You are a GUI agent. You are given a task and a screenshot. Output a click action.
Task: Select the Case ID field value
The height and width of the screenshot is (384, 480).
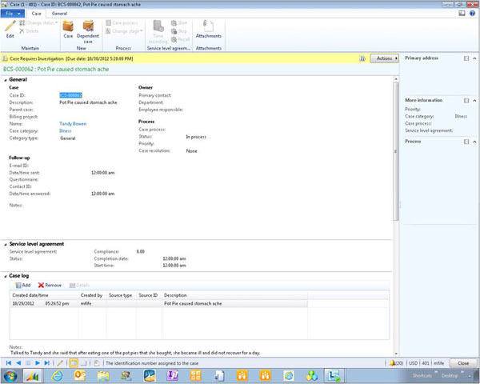pyautogui.click(x=71, y=95)
